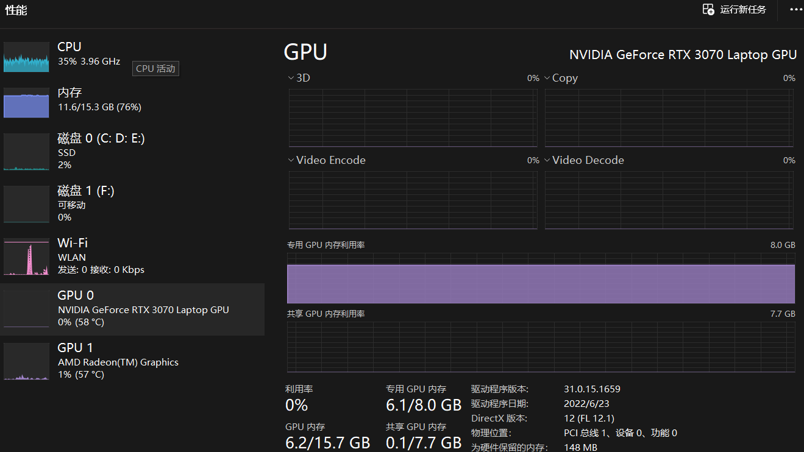
Task: Click the 利用率 0% value
Action: click(x=297, y=405)
